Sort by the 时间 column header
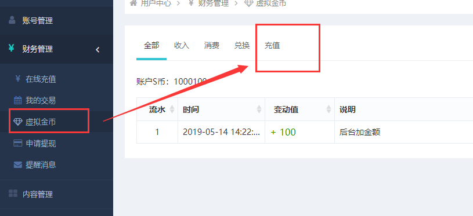Image resolution: width=473 pixels, height=216 pixels. (x=222, y=109)
